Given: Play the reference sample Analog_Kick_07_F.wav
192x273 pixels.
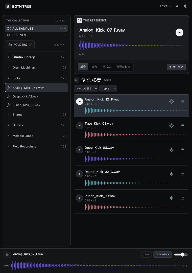Looking at the screenshot, I should pos(179,33).
